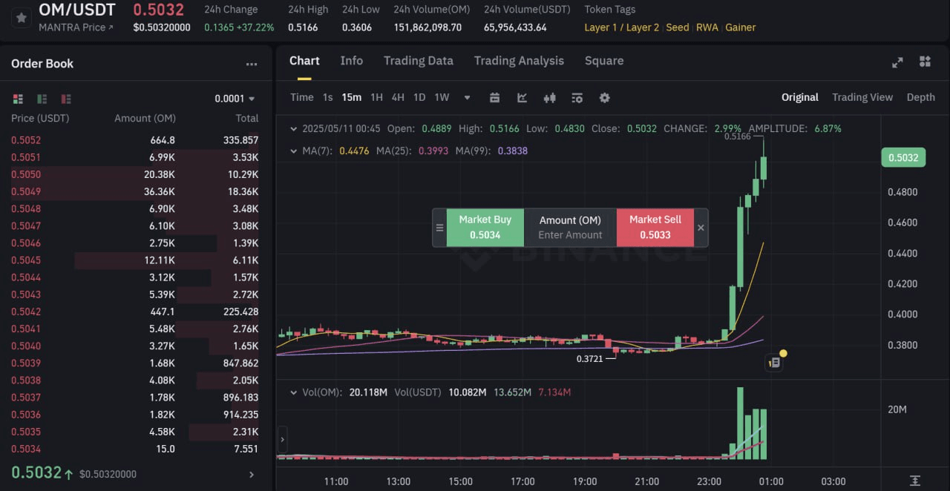Add OM/USDT to favorites with star icon
The height and width of the screenshot is (491, 950).
point(21,17)
